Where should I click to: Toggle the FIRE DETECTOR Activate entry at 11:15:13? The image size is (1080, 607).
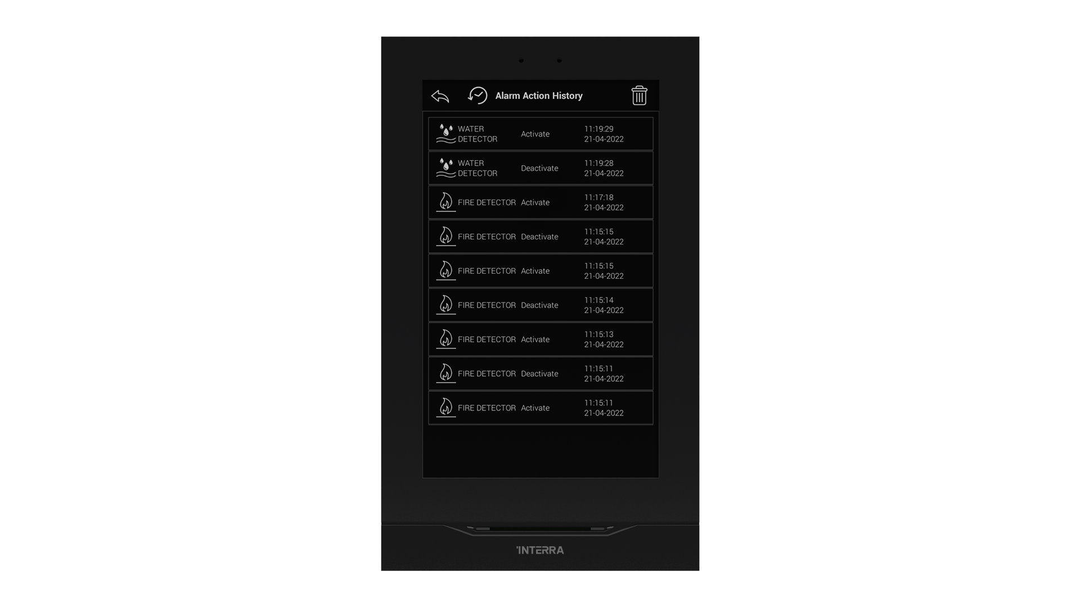pos(540,339)
